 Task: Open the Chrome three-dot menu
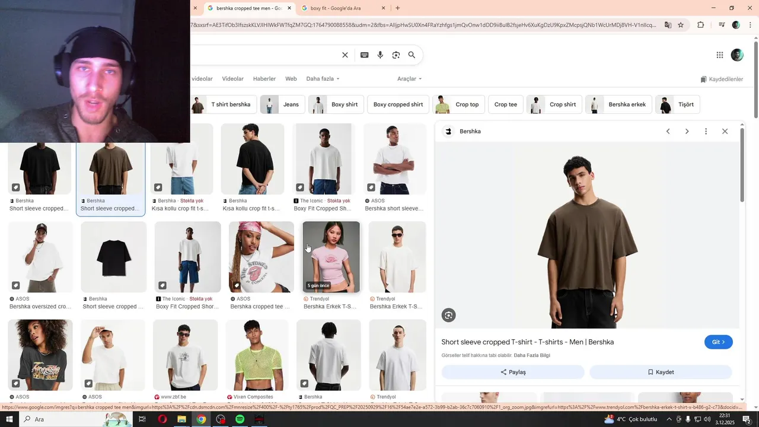(750, 25)
